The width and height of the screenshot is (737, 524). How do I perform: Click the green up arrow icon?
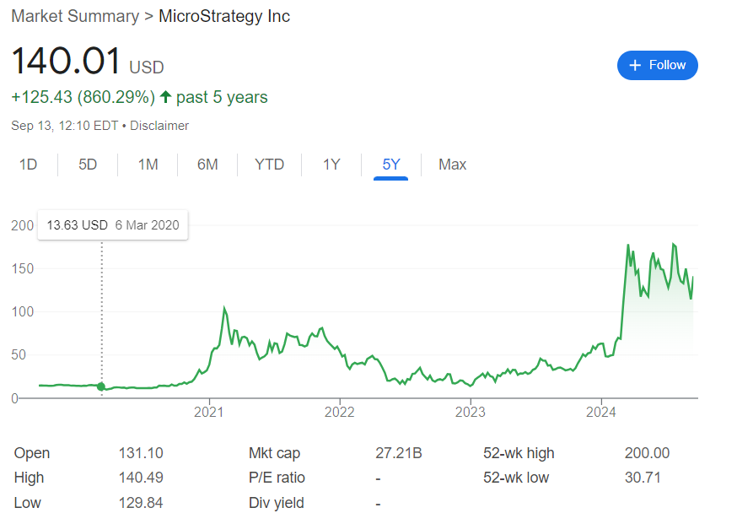coord(165,97)
